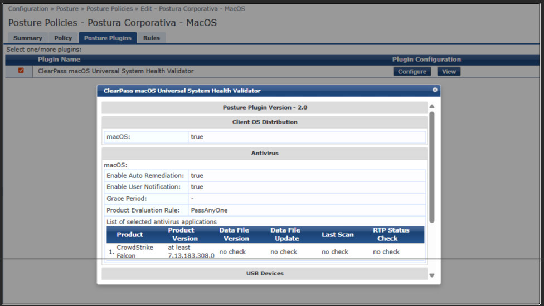Click the macOS 'true' value in Client OS

(x=197, y=137)
